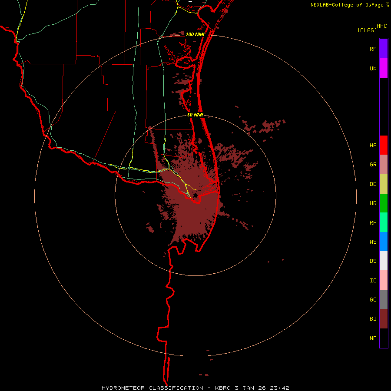Click the "100 NMI" range ring label
This screenshot has width=391, height=391.
click(195, 34)
